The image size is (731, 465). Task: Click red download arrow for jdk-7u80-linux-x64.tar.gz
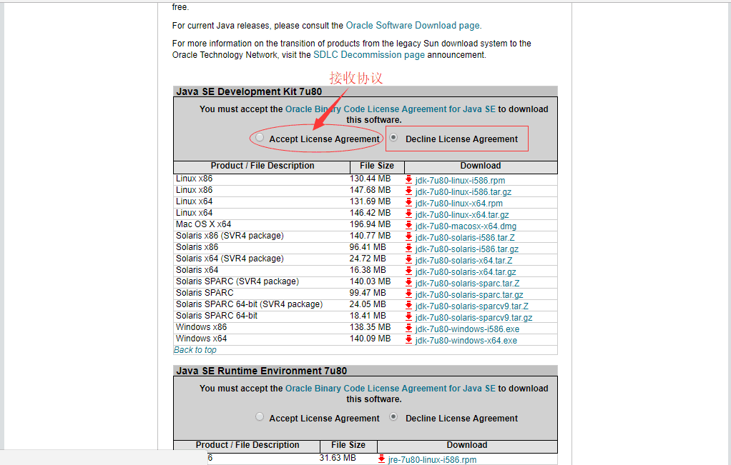click(409, 214)
